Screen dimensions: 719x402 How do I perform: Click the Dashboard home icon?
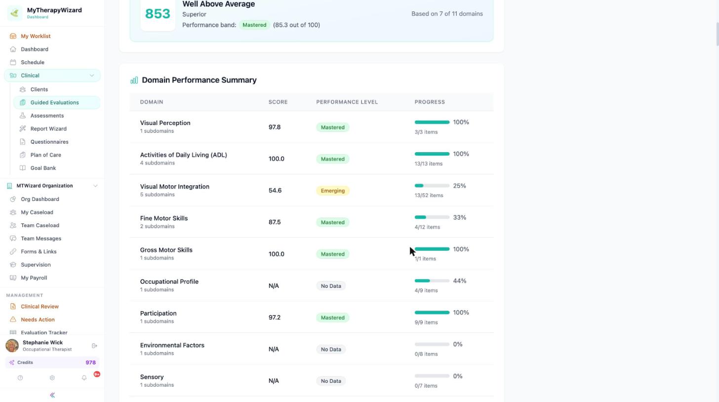13,49
